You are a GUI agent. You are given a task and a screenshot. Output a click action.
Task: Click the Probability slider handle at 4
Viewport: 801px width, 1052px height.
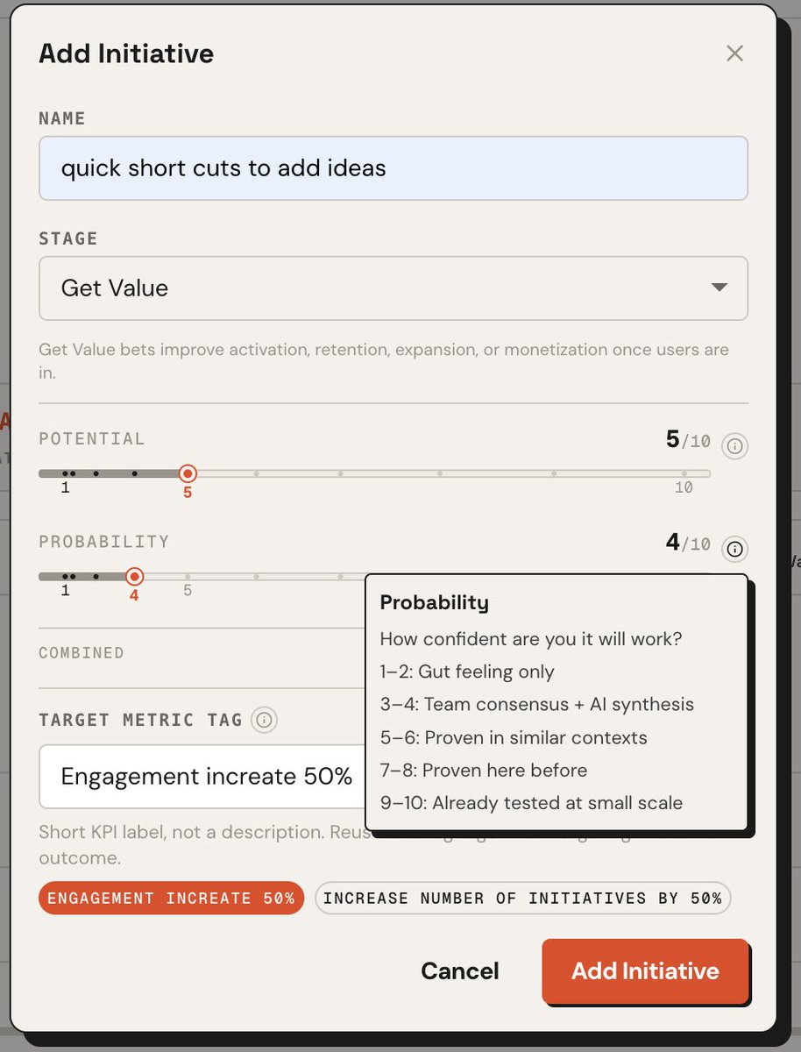tap(134, 577)
